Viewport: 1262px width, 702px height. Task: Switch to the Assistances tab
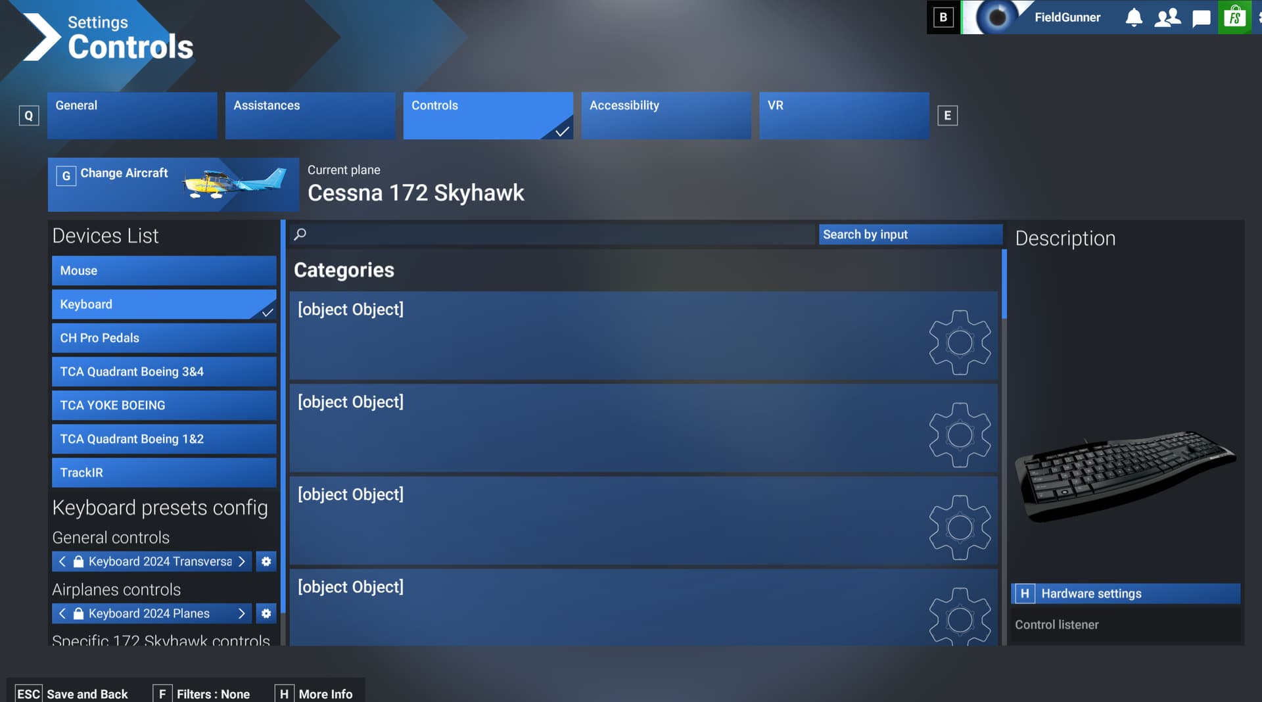[x=310, y=116]
